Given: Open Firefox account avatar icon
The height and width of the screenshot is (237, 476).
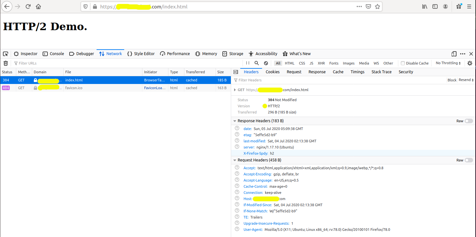Looking at the screenshot, I should coord(445,6).
